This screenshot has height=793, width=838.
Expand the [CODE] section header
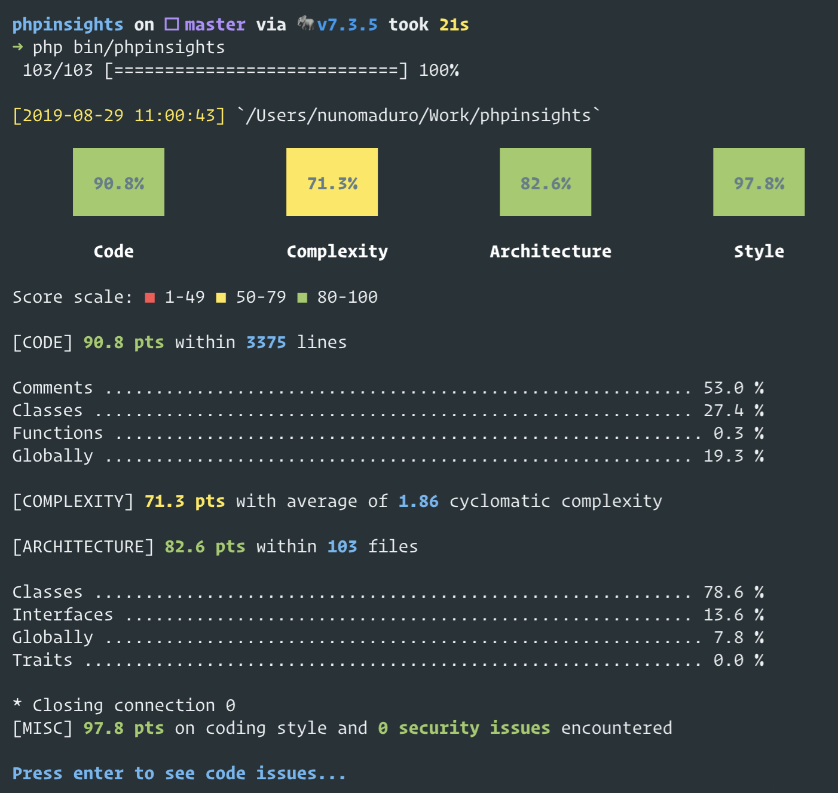coord(42,342)
